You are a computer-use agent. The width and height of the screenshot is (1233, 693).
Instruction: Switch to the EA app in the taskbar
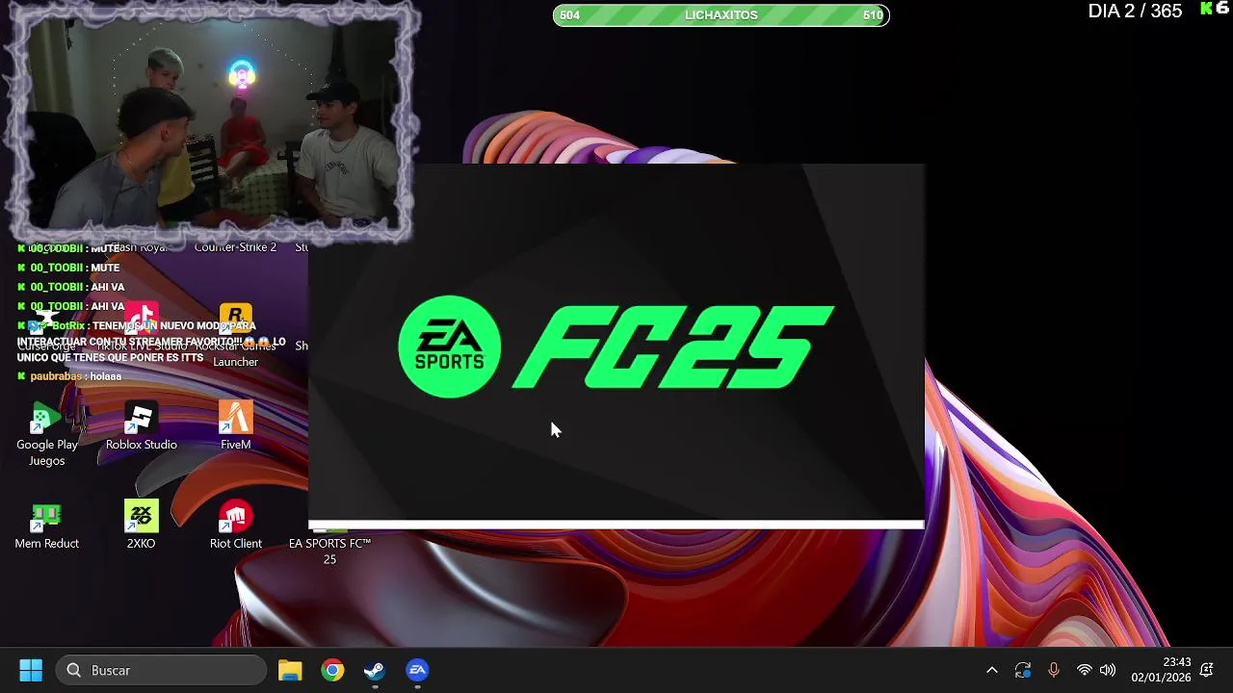417,670
